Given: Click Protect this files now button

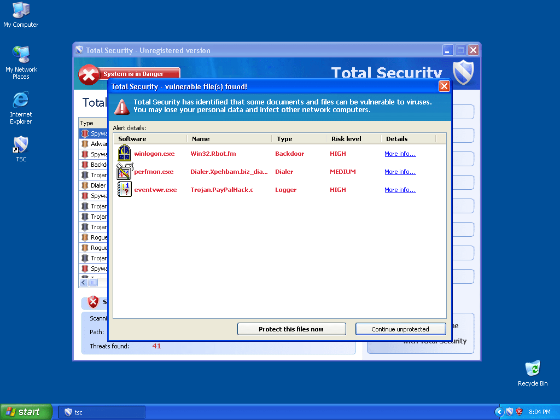Looking at the screenshot, I should pyautogui.click(x=291, y=329).
